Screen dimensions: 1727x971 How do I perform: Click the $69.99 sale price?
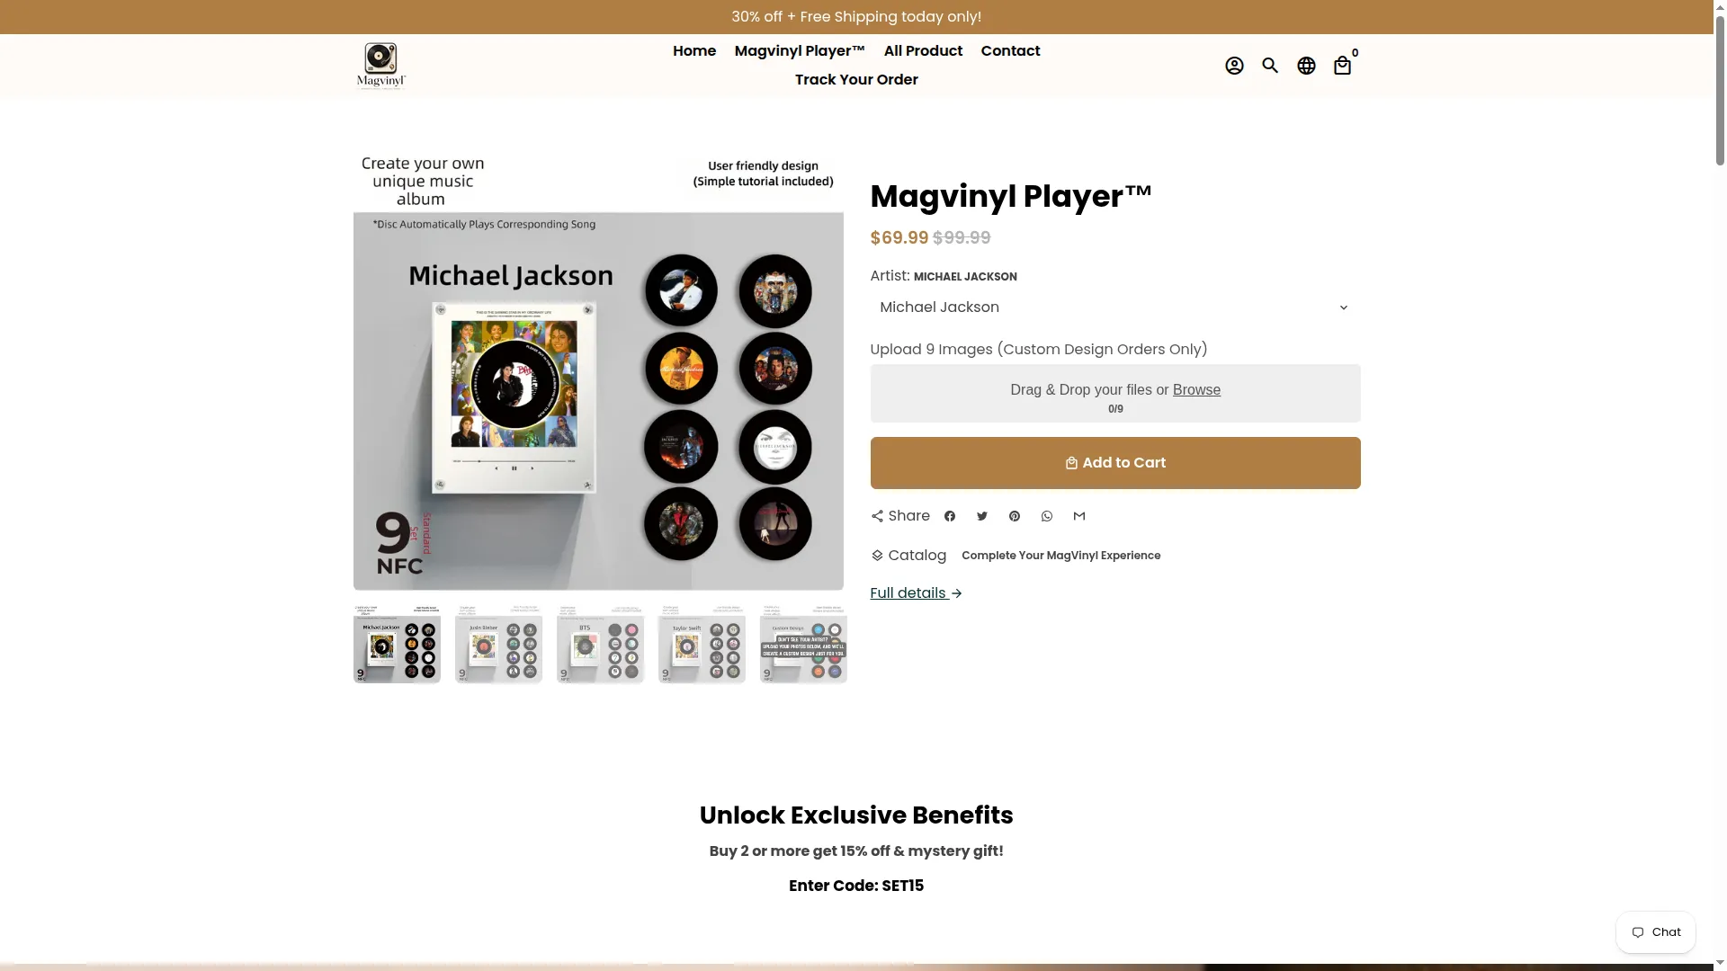point(899,238)
